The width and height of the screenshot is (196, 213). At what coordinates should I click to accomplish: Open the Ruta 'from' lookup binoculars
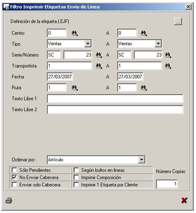coord(75,88)
